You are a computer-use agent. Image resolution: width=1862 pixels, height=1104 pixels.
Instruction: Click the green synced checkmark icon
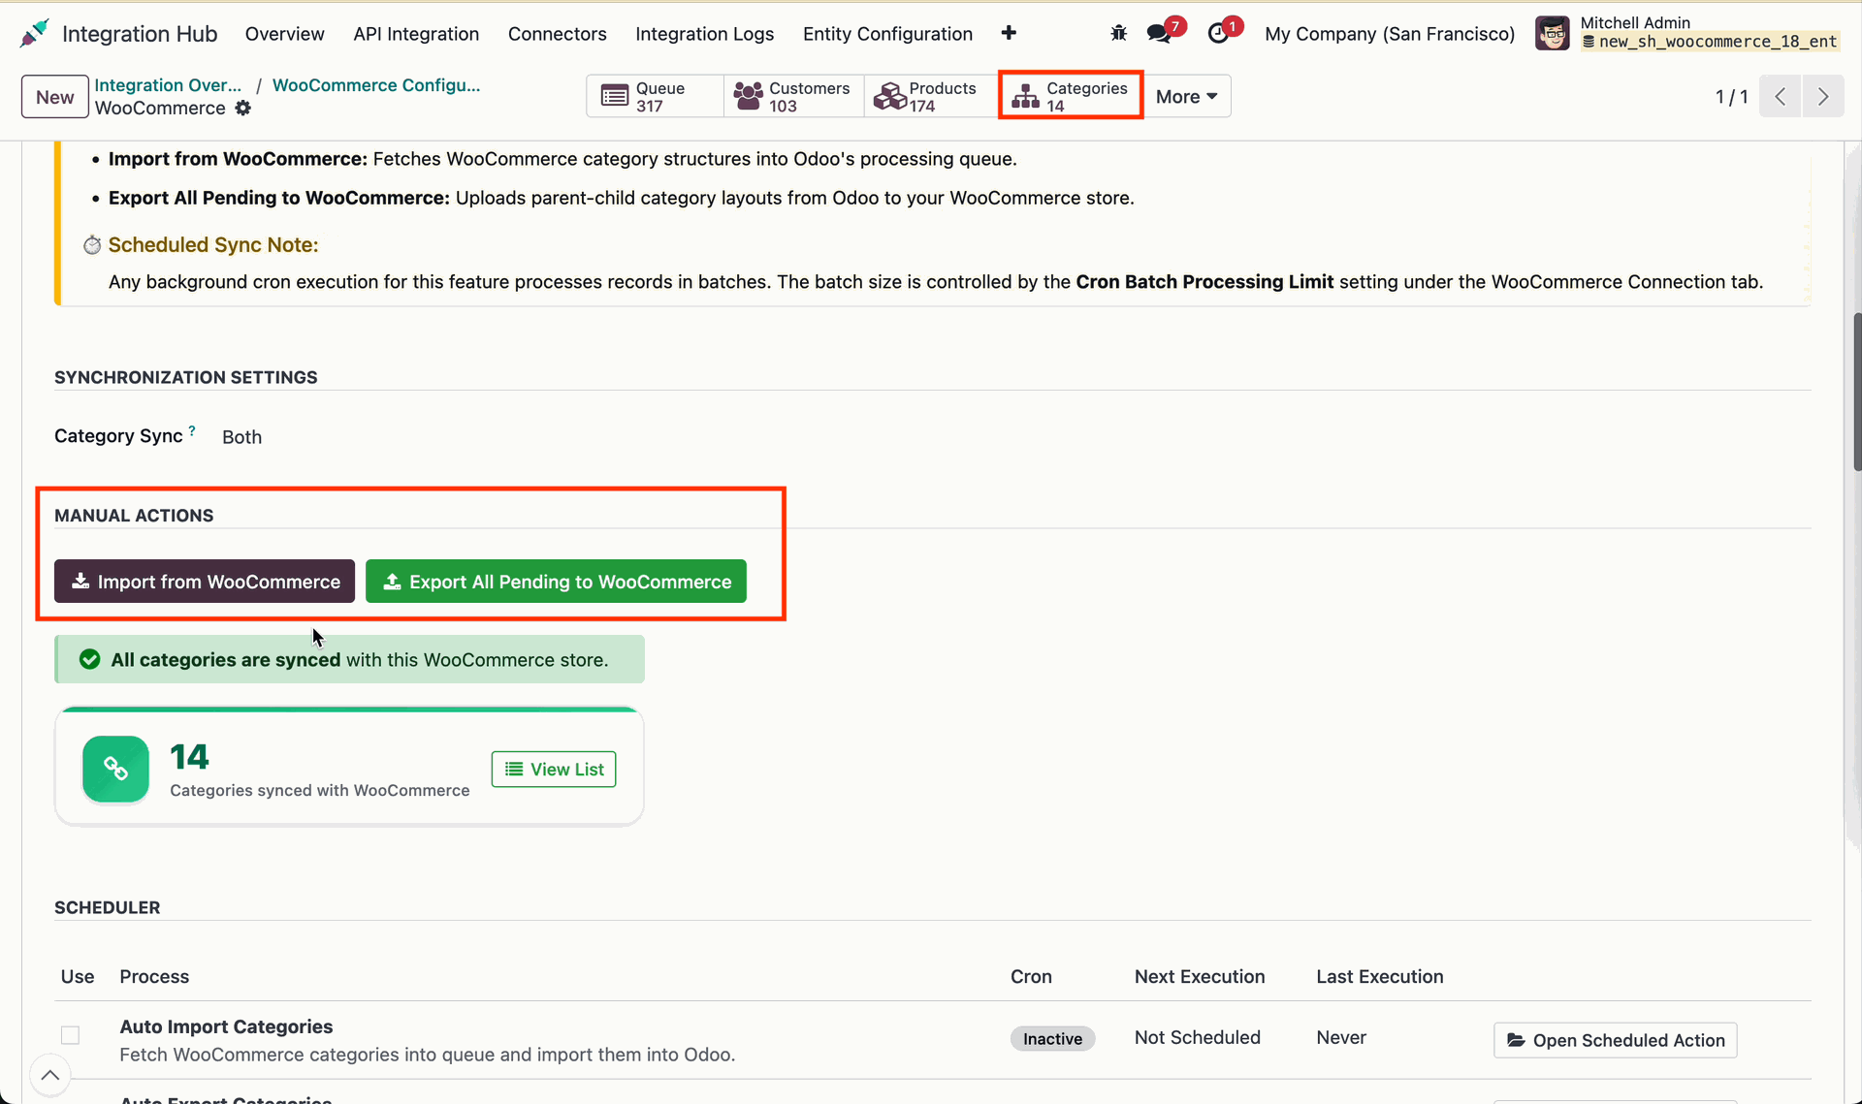pyautogui.click(x=90, y=659)
